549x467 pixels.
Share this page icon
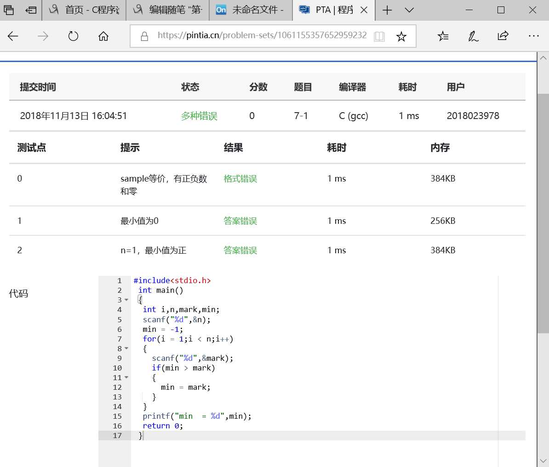(x=503, y=36)
